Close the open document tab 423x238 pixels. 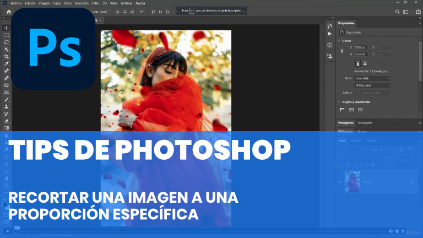pos(100,20)
